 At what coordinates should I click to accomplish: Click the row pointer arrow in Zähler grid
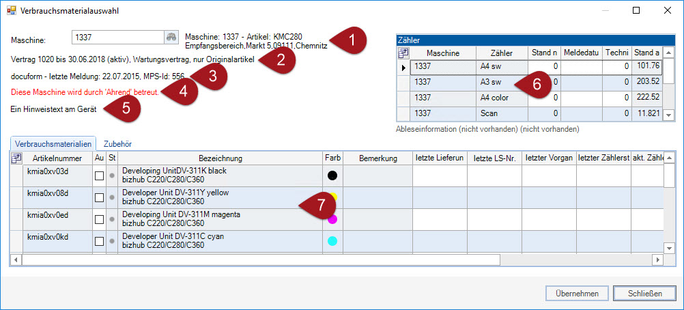(403, 67)
